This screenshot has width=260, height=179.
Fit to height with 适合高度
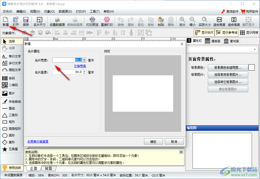click(234, 22)
